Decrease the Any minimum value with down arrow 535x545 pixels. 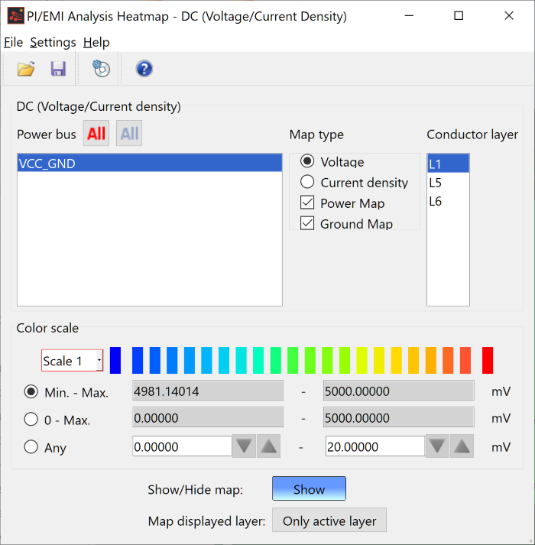(x=244, y=446)
